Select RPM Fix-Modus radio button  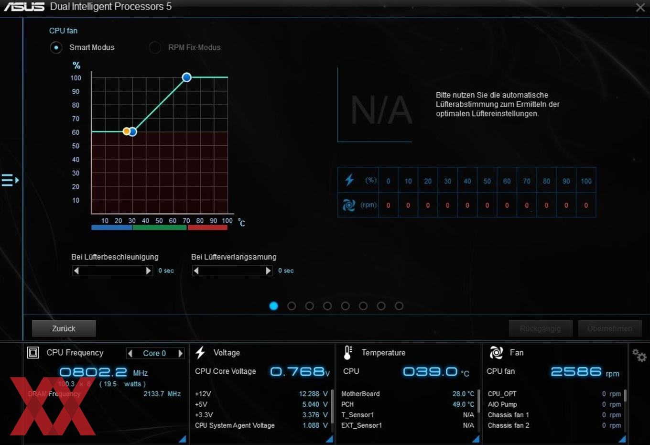(x=155, y=47)
